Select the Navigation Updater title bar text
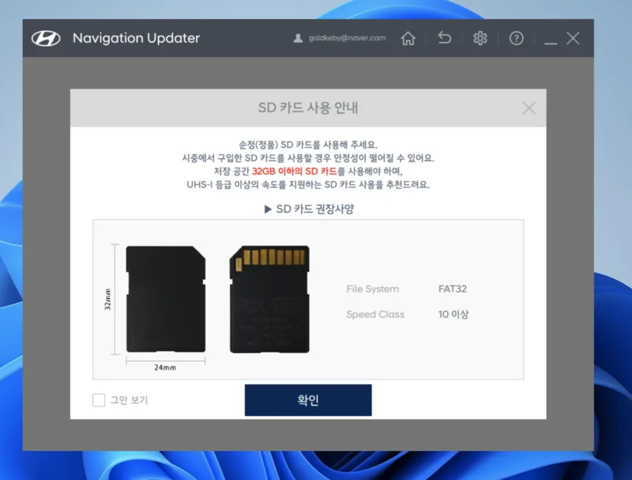 (x=135, y=38)
